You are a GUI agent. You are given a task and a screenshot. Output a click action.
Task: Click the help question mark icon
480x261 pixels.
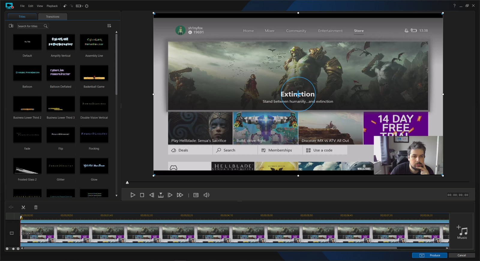pyautogui.click(x=454, y=6)
